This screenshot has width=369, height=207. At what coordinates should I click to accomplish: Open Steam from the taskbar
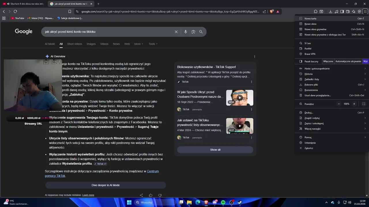pyautogui.click(x=240, y=202)
